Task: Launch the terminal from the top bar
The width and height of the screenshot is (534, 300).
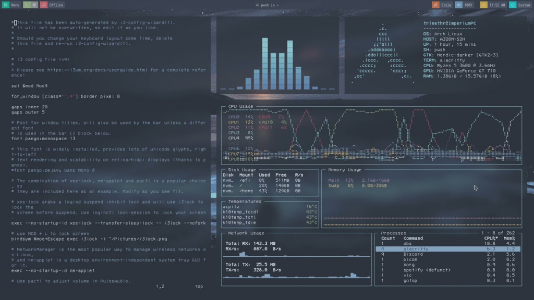Action: coord(27,5)
